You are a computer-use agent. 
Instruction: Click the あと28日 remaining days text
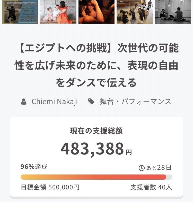(159, 168)
